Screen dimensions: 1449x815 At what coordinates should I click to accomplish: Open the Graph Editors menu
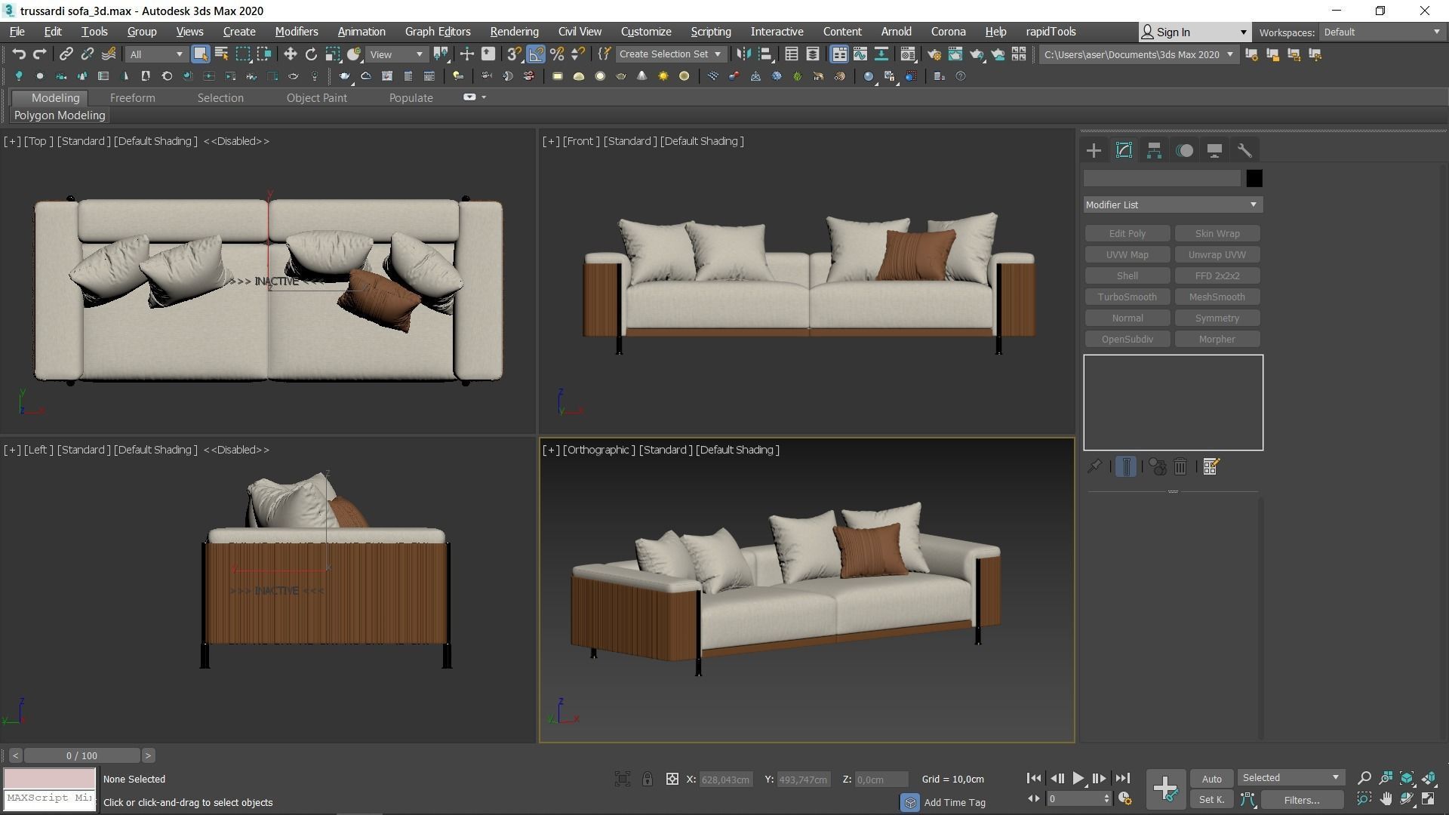point(437,32)
